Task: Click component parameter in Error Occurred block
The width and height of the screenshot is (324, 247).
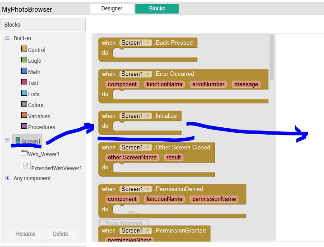Action: pyautogui.click(x=122, y=84)
